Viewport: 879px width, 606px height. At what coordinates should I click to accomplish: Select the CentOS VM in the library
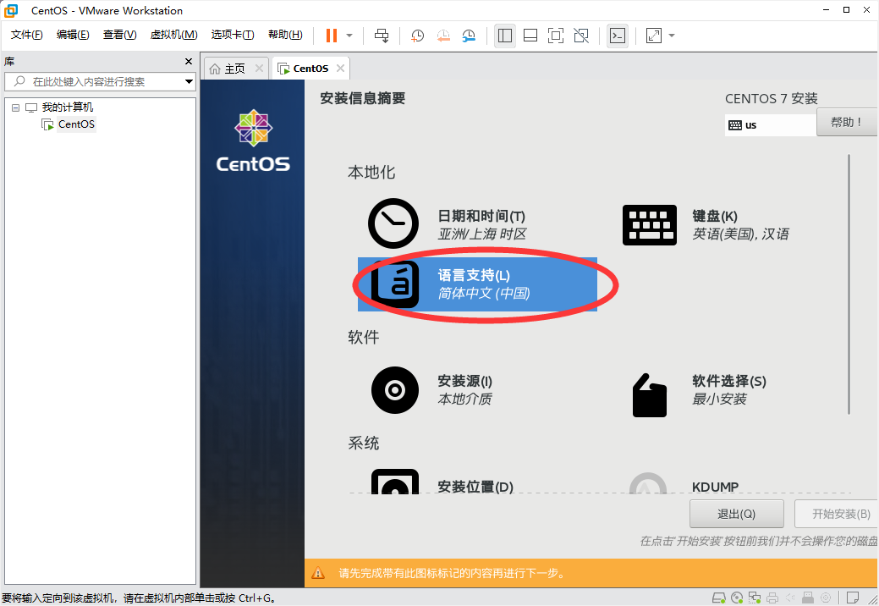pyautogui.click(x=76, y=124)
